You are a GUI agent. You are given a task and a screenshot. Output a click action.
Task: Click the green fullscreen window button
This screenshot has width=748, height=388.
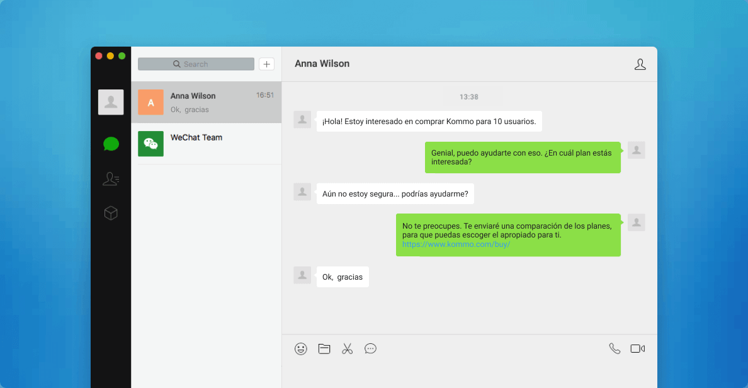pyautogui.click(x=122, y=56)
